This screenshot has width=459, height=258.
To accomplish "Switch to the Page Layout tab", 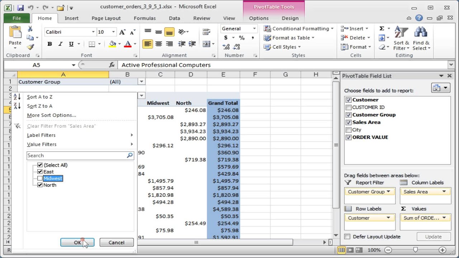I will pyautogui.click(x=106, y=18).
